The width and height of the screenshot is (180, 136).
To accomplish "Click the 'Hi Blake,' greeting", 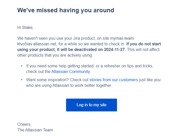I will 25,28.
